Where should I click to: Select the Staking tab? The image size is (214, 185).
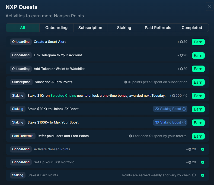124,28
